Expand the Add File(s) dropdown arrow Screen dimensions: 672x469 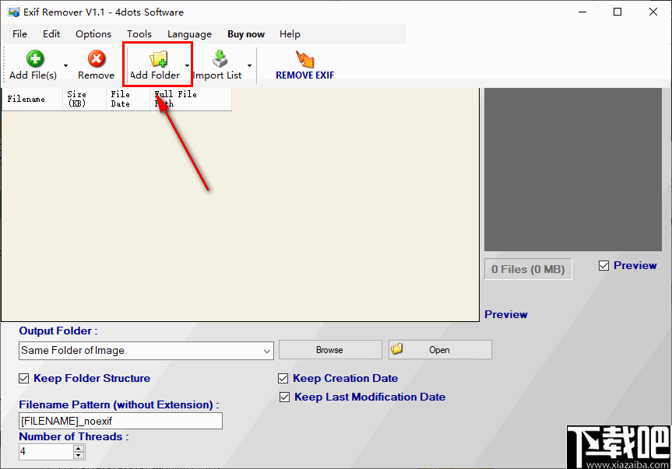(x=65, y=65)
